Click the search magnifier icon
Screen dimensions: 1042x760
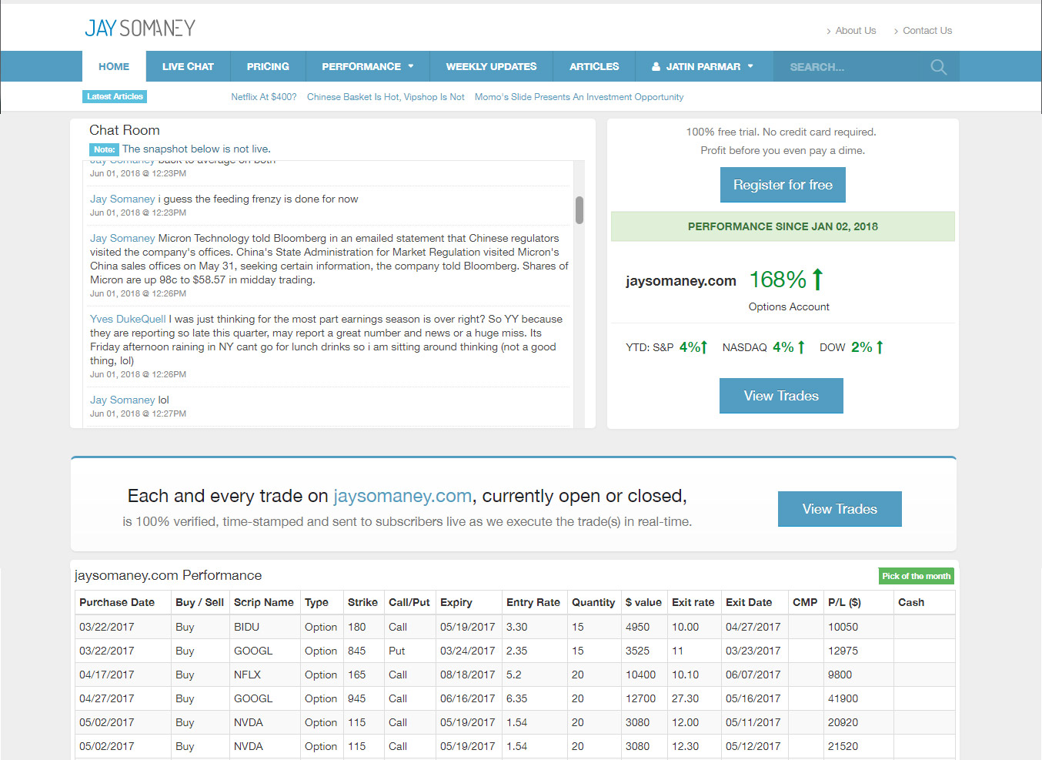point(938,67)
